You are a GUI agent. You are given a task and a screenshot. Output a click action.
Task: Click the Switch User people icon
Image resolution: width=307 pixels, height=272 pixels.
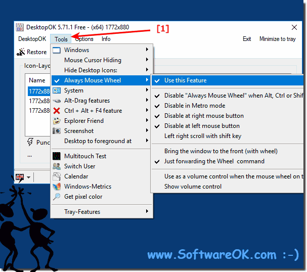click(57, 166)
